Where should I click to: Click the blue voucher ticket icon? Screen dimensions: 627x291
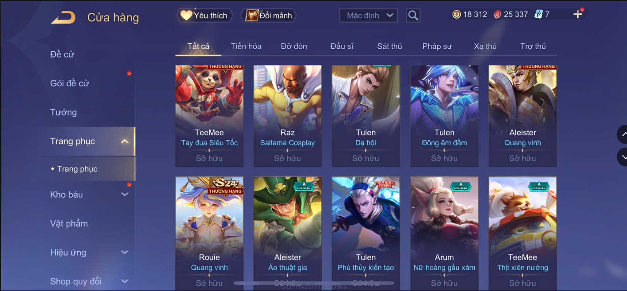538,14
